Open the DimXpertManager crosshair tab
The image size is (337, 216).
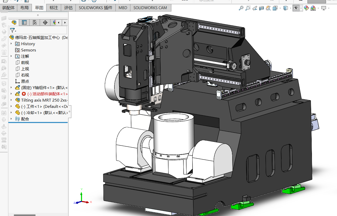click(45, 22)
